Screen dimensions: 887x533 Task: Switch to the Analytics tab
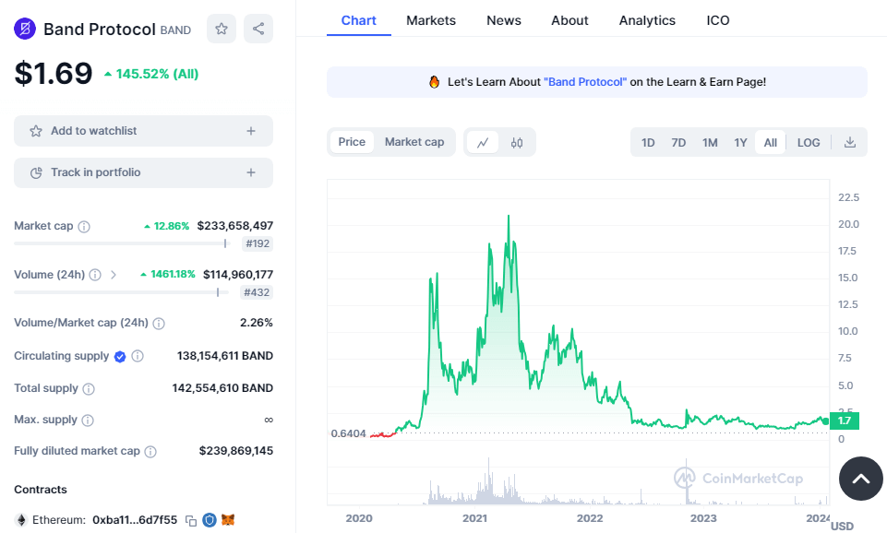[647, 20]
